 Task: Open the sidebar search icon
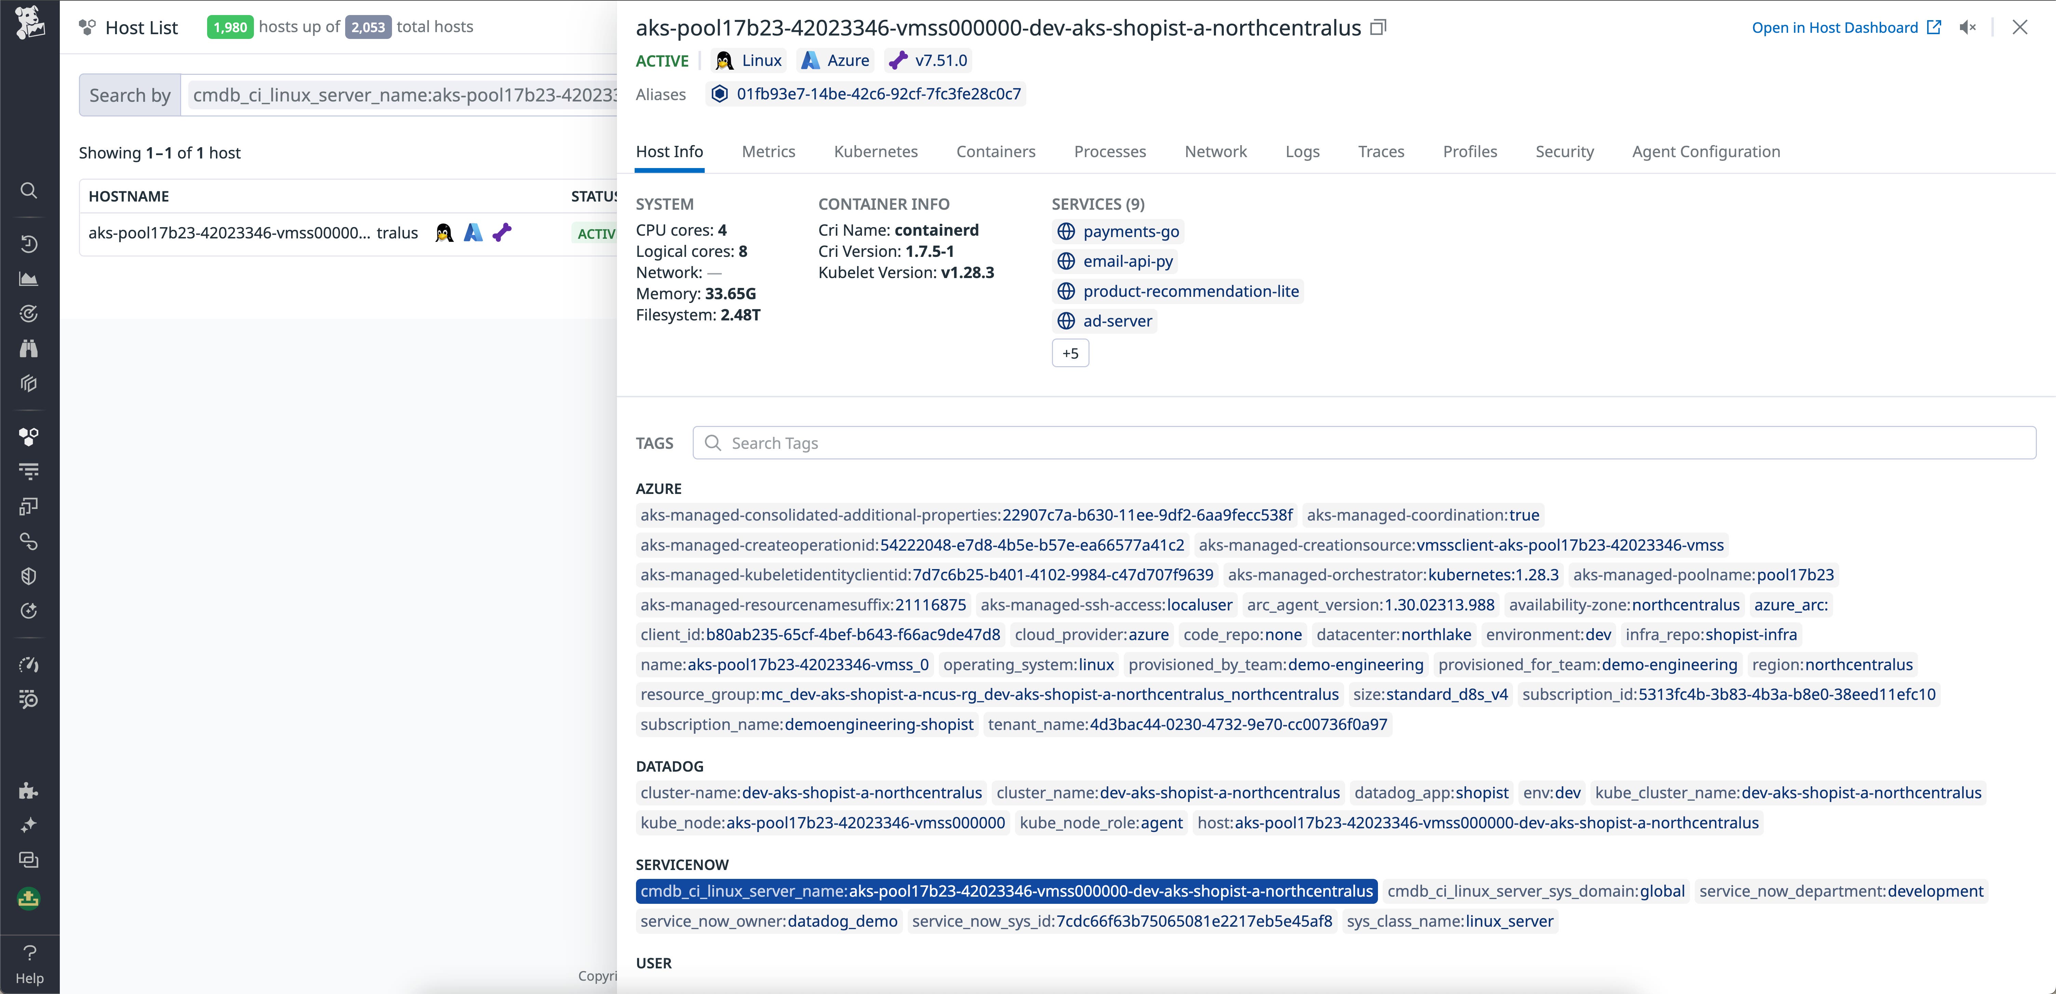(x=29, y=191)
